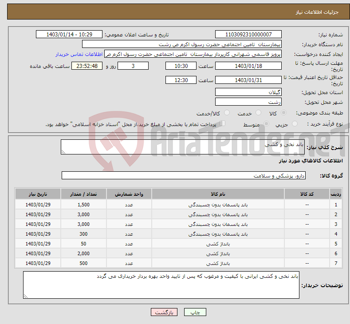The image size is (350, 324).
Task: Click quantity 1,500 in row 1
Action: click(83, 205)
